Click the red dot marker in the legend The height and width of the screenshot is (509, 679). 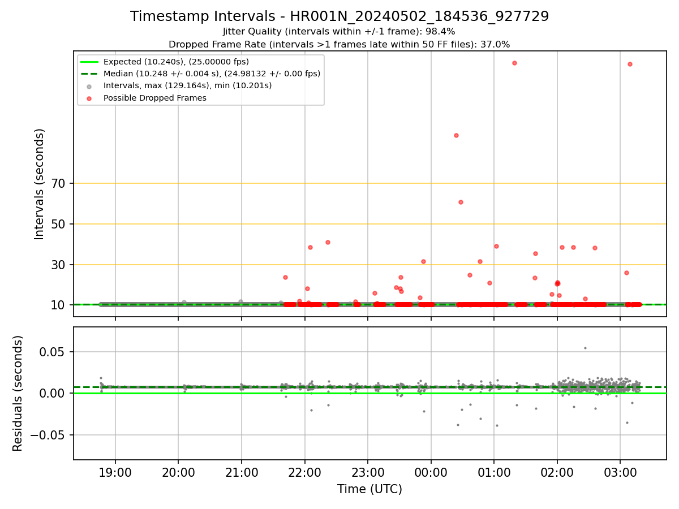coord(90,98)
